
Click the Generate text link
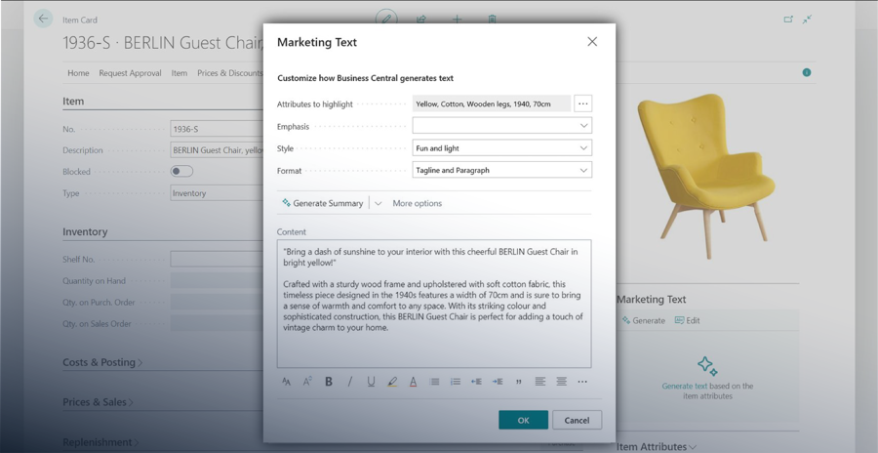point(684,386)
